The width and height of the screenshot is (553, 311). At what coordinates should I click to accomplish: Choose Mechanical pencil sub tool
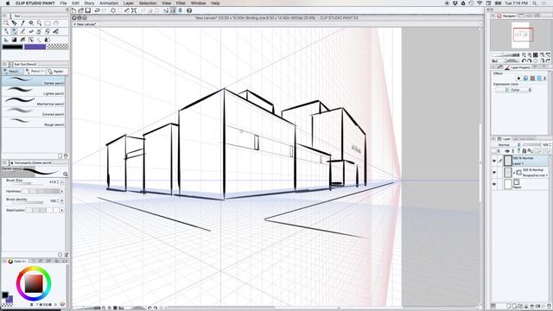[34, 102]
